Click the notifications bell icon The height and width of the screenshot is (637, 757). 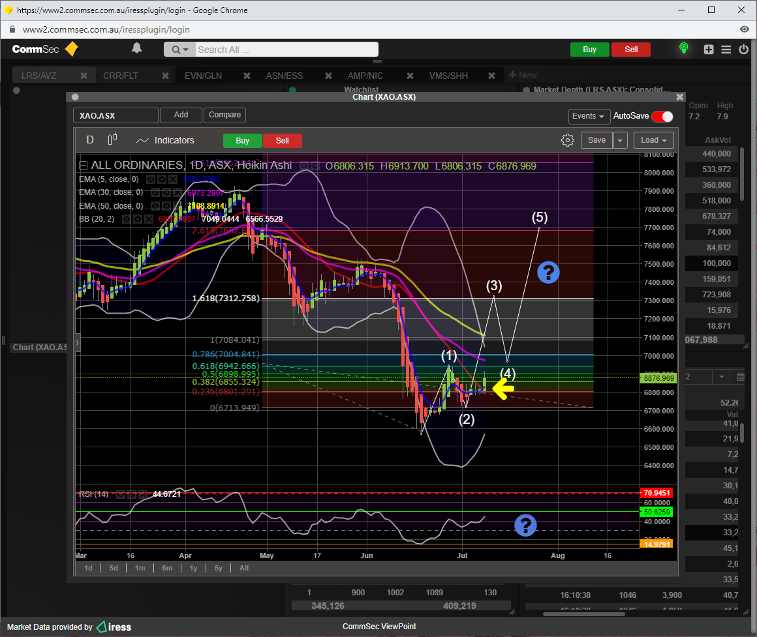(136, 48)
